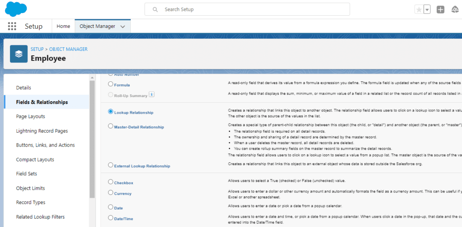The width and height of the screenshot is (462, 227).
Task: Open the App Launcher dots grid
Action: [12, 26]
